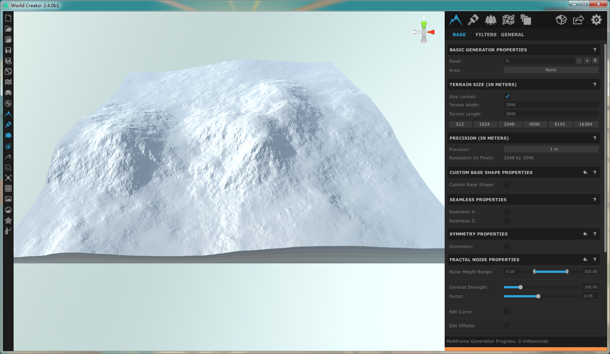
Task: Open help for Basic Generator Properties
Action: pyautogui.click(x=595, y=50)
